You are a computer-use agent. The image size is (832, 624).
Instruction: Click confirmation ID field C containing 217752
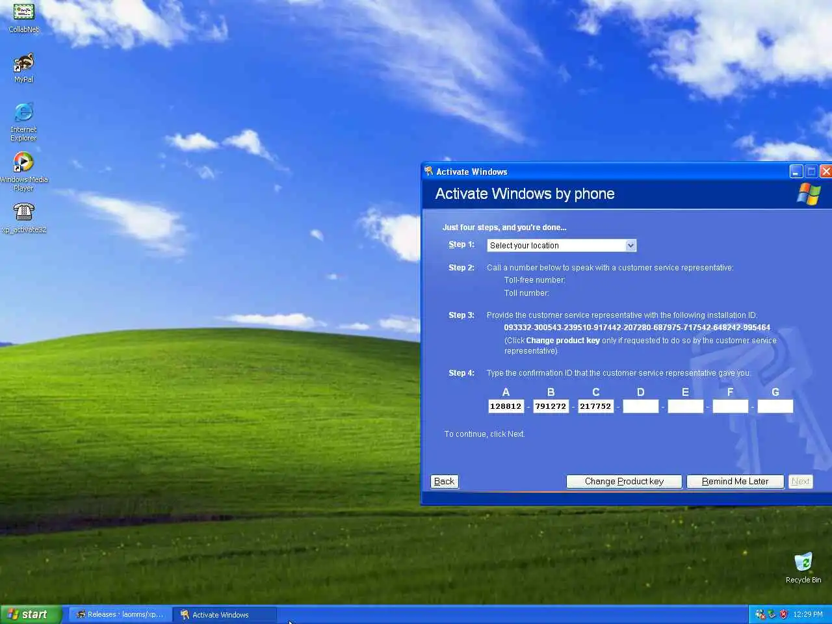pos(595,406)
